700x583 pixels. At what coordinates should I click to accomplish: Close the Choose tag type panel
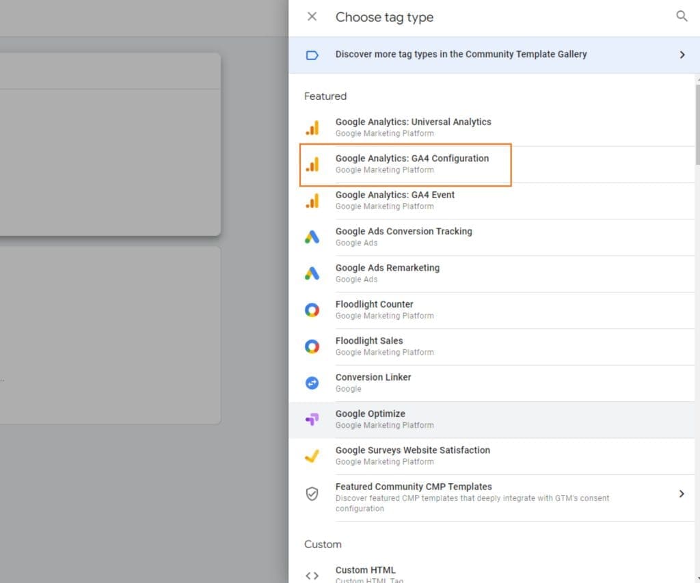(x=312, y=16)
